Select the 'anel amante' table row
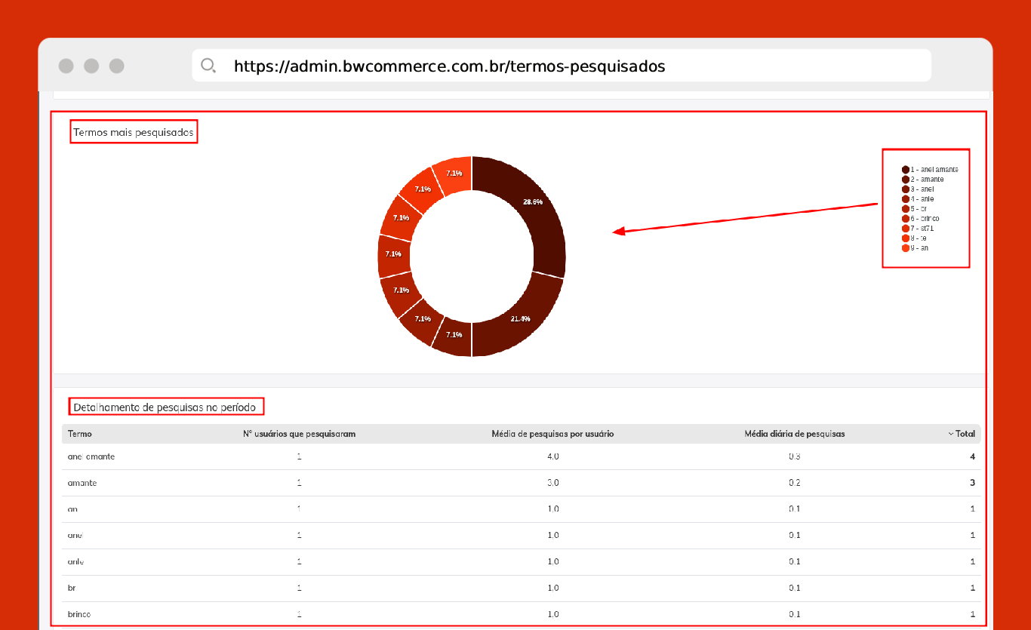The width and height of the screenshot is (1031, 630). 91,456
